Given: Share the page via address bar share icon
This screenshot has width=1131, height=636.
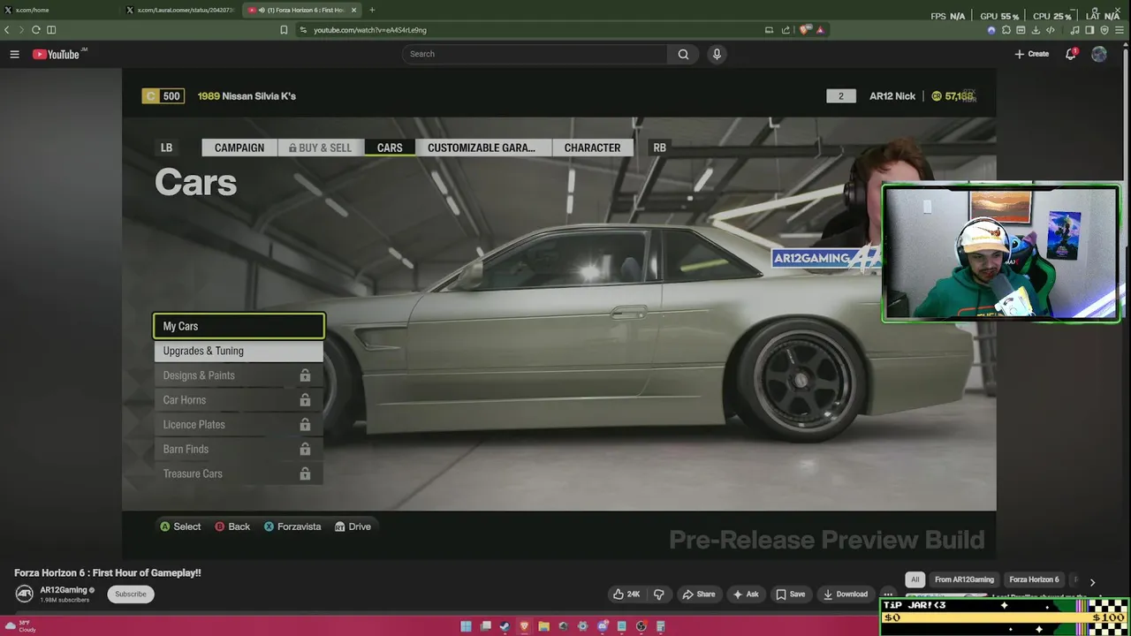Looking at the screenshot, I should click(786, 29).
